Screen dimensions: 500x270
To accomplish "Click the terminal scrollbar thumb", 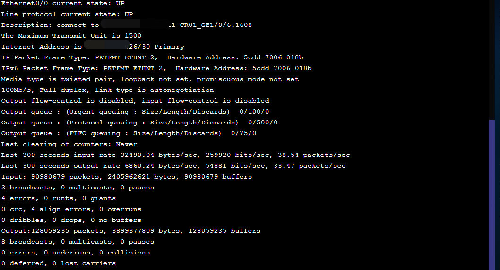I will (x=492, y=193).
